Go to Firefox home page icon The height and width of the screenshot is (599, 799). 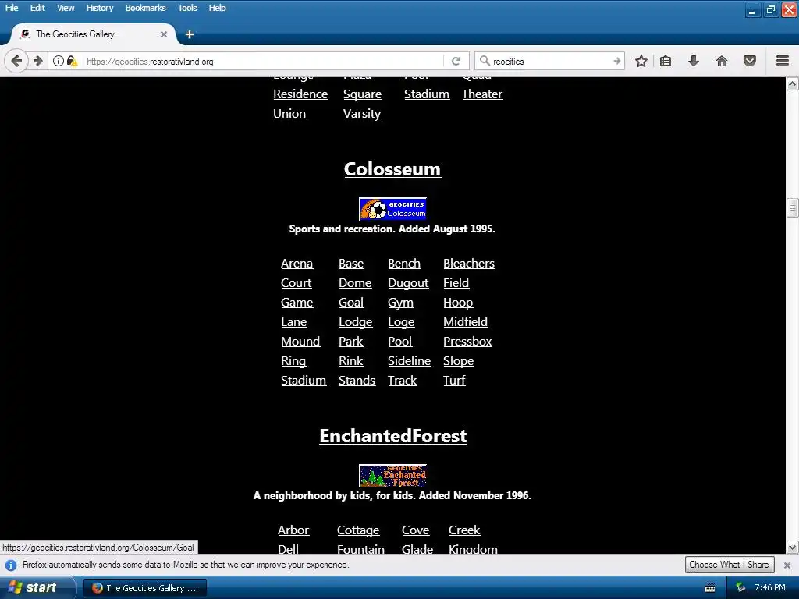722,61
